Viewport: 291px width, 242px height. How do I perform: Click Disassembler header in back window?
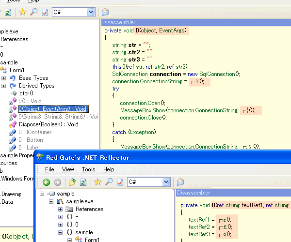[196, 22]
